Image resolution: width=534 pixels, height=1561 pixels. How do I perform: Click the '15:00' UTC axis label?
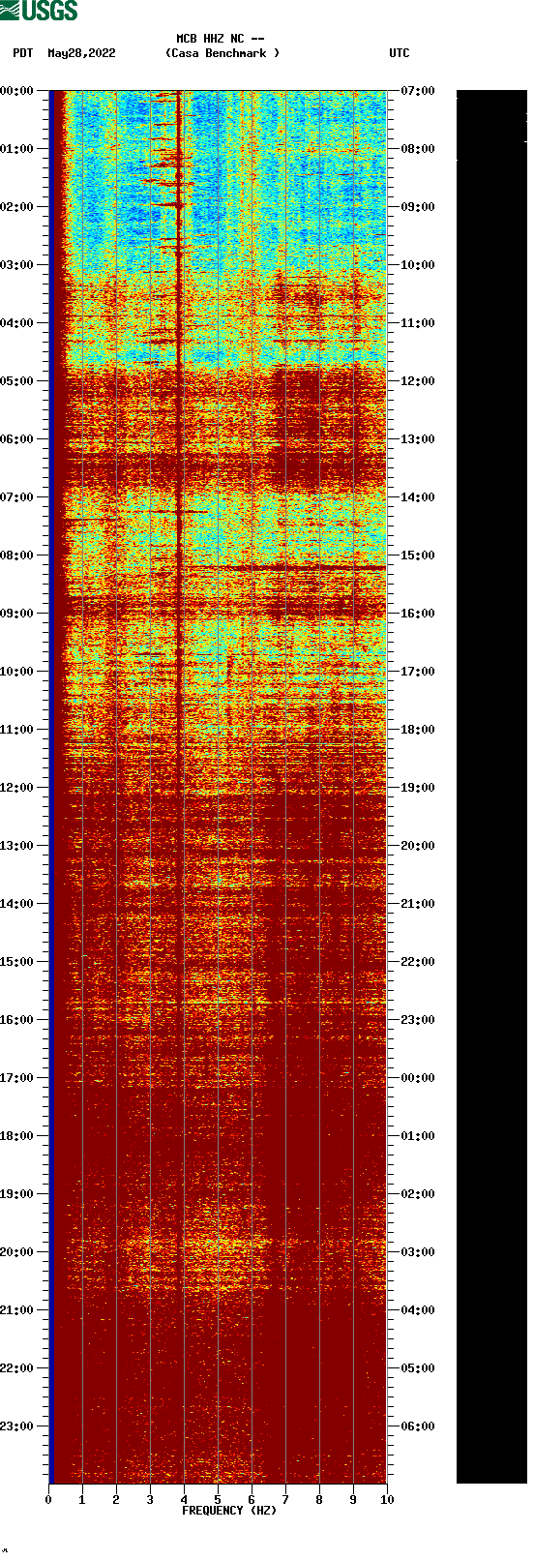[418, 555]
